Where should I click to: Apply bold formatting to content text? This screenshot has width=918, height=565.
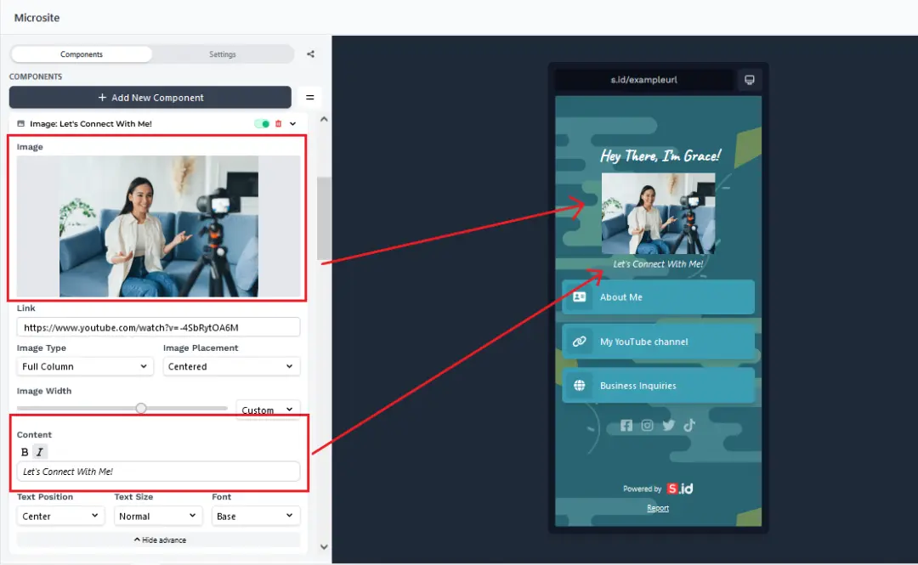click(25, 452)
